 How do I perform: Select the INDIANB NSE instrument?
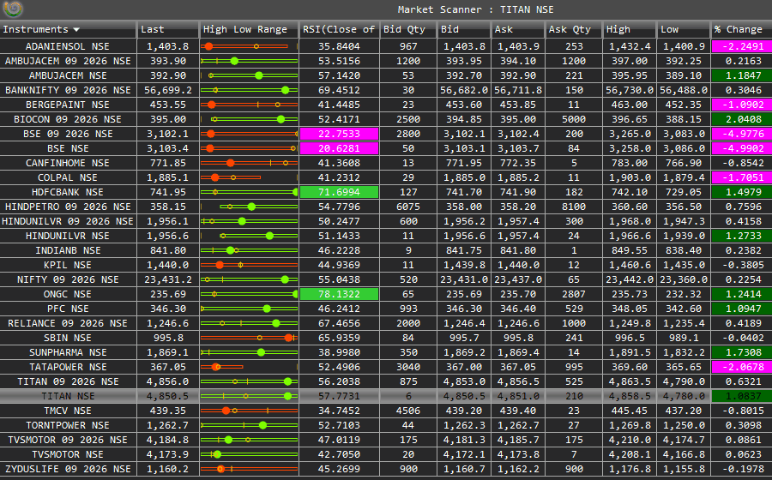[68, 250]
